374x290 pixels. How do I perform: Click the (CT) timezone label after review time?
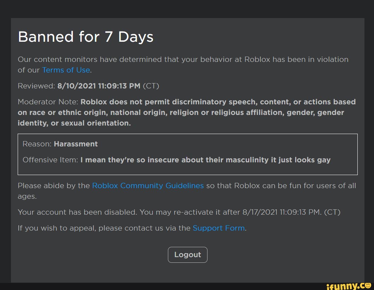(151, 86)
